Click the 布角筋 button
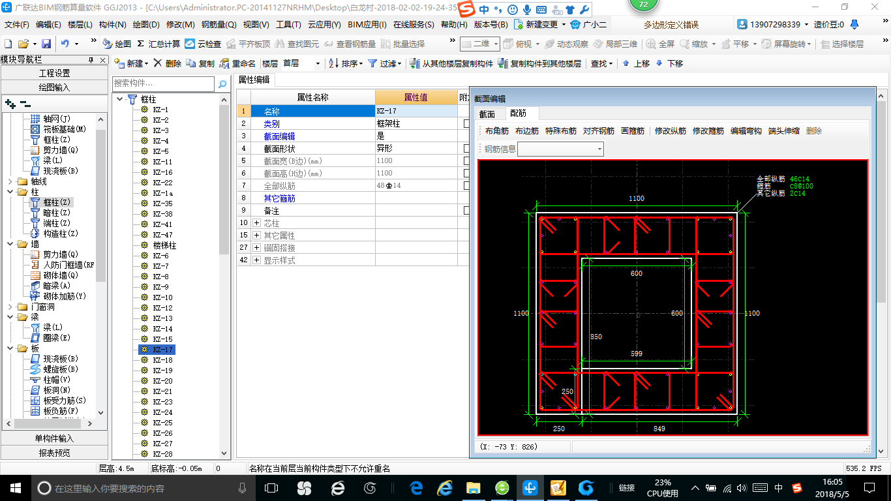This screenshot has width=891, height=501. click(x=497, y=130)
